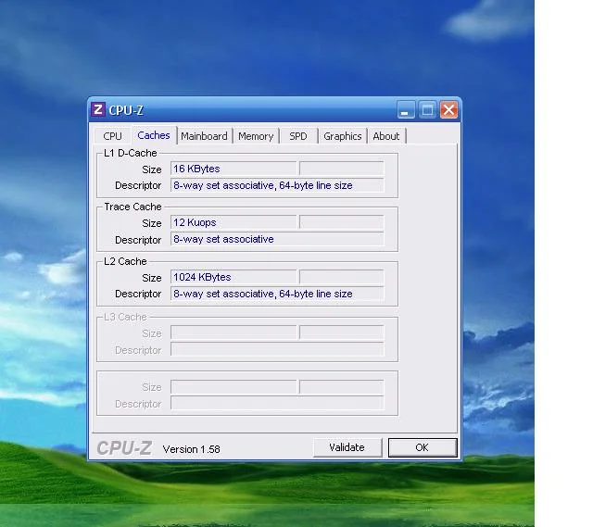Viewport: 593px width, 527px height.
Task: Click the L2 Cache size 1024 KBytes
Action: pyautogui.click(x=233, y=277)
